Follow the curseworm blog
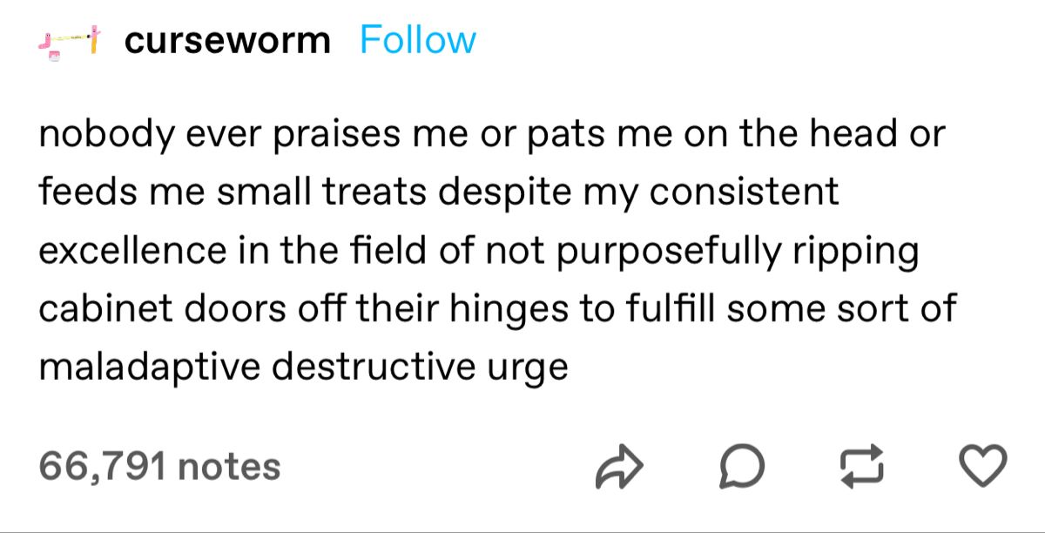 418,40
